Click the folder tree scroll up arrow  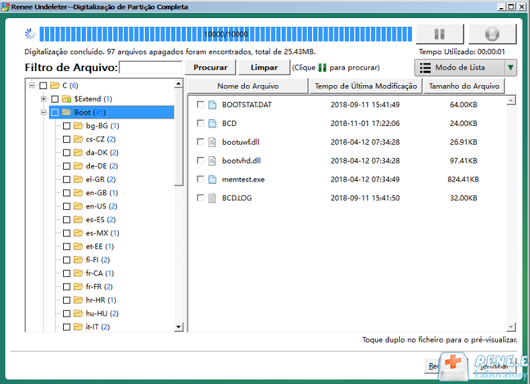[x=179, y=83]
